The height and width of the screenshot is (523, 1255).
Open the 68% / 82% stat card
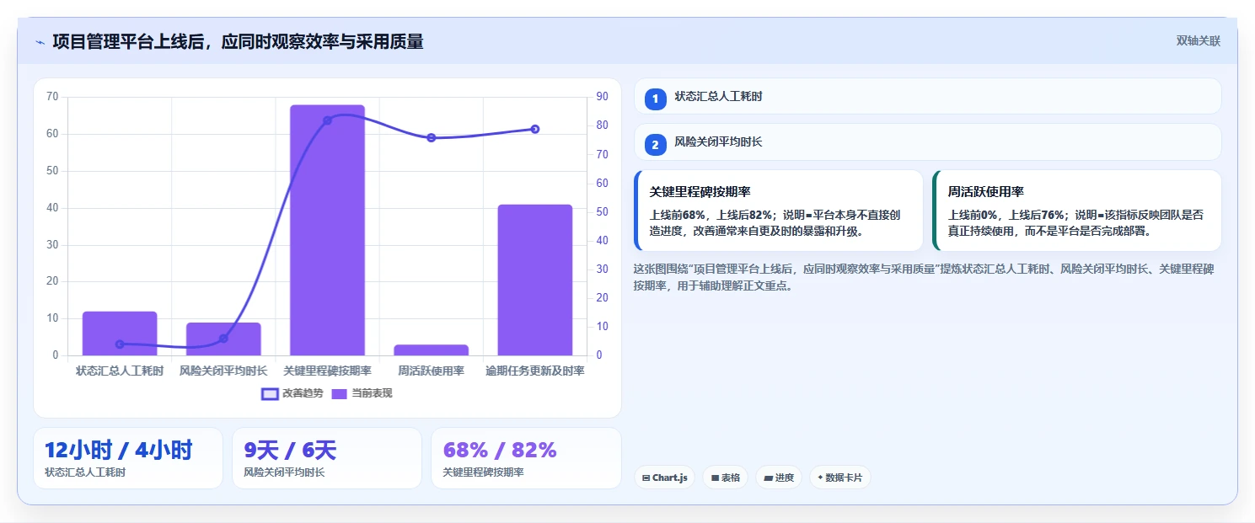[526, 458]
